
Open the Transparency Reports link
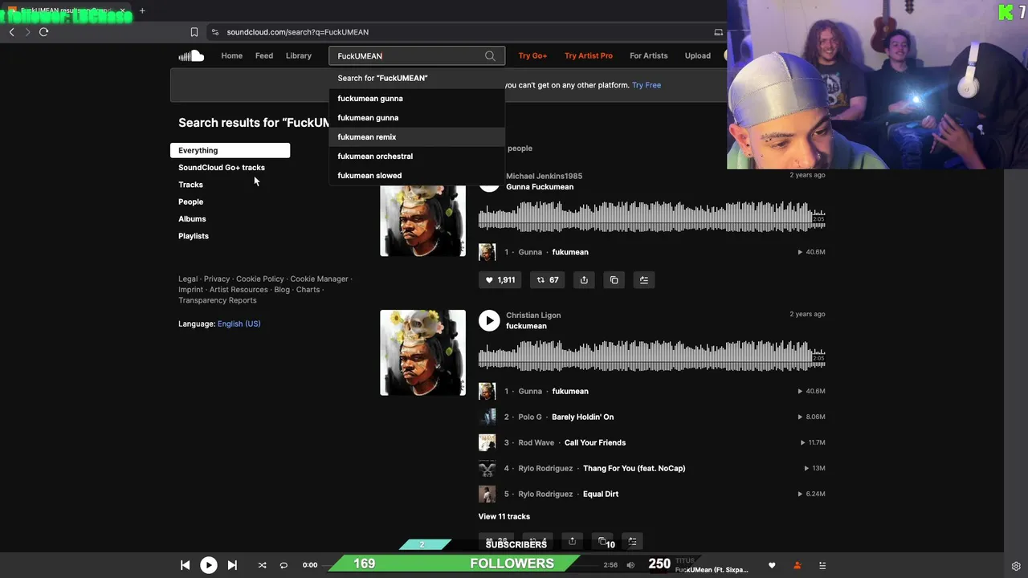pos(218,300)
